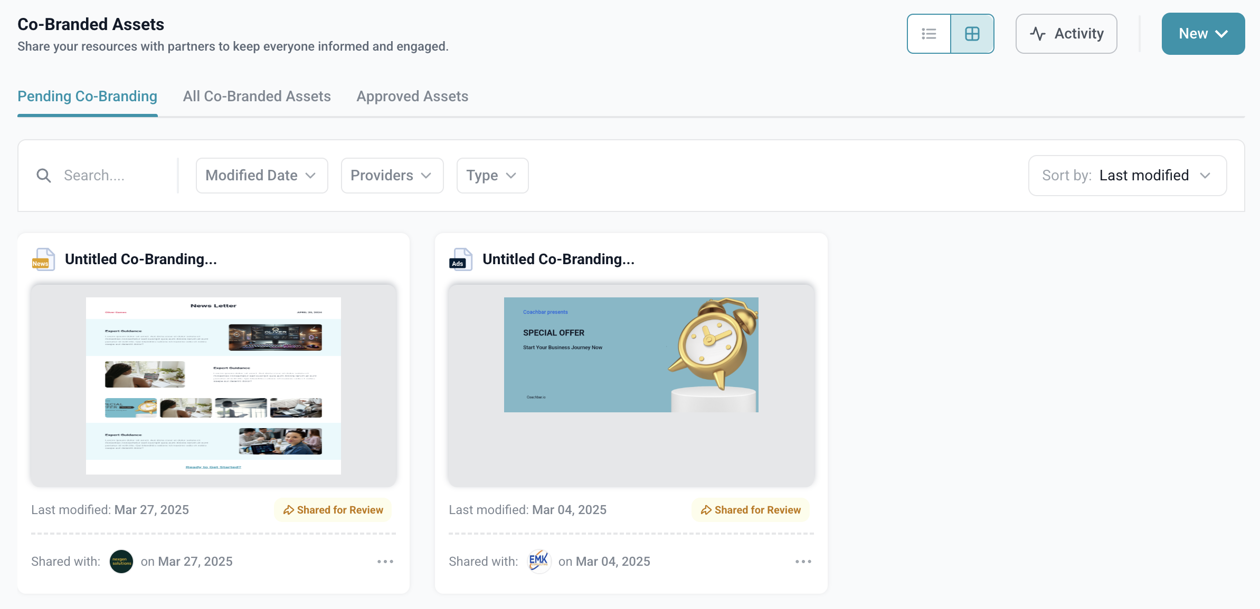Expand the Providers filter

tap(392, 176)
